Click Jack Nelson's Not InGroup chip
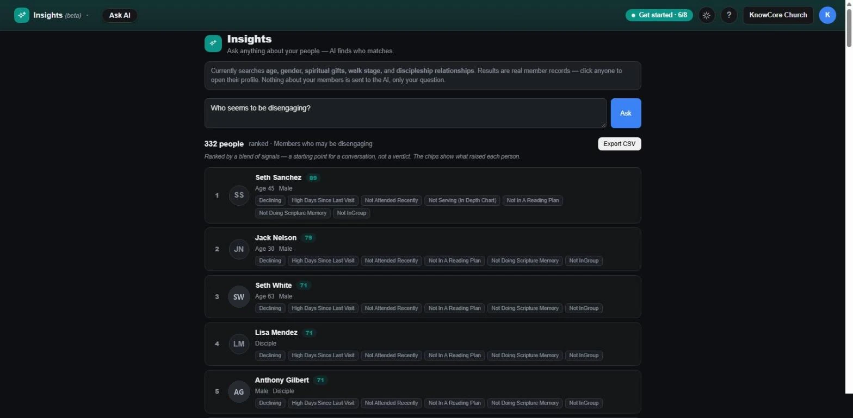 (x=584, y=261)
